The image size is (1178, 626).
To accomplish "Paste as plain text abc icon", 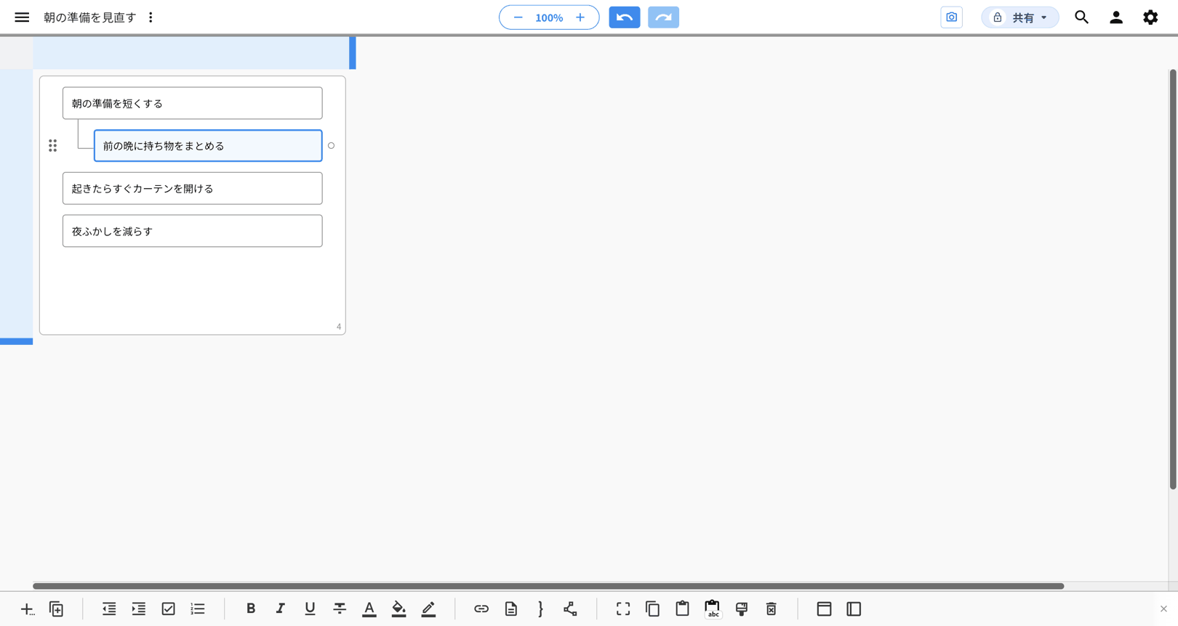I will point(712,609).
